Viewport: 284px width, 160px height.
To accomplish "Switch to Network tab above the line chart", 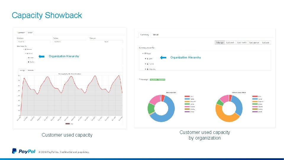I will [30, 71].
